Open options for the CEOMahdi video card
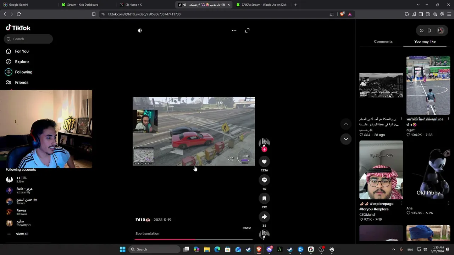454x255 pixels. click(401, 204)
